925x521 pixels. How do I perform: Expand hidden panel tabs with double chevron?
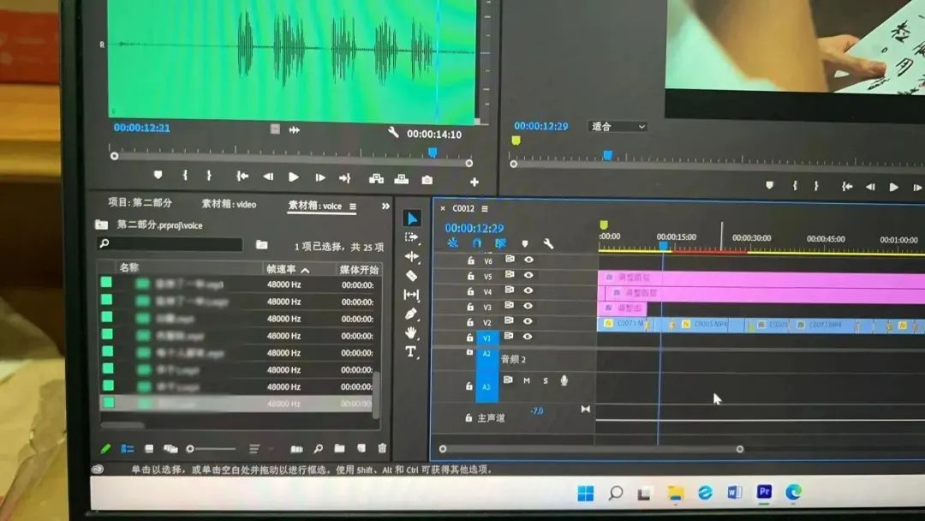click(x=385, y=206)
